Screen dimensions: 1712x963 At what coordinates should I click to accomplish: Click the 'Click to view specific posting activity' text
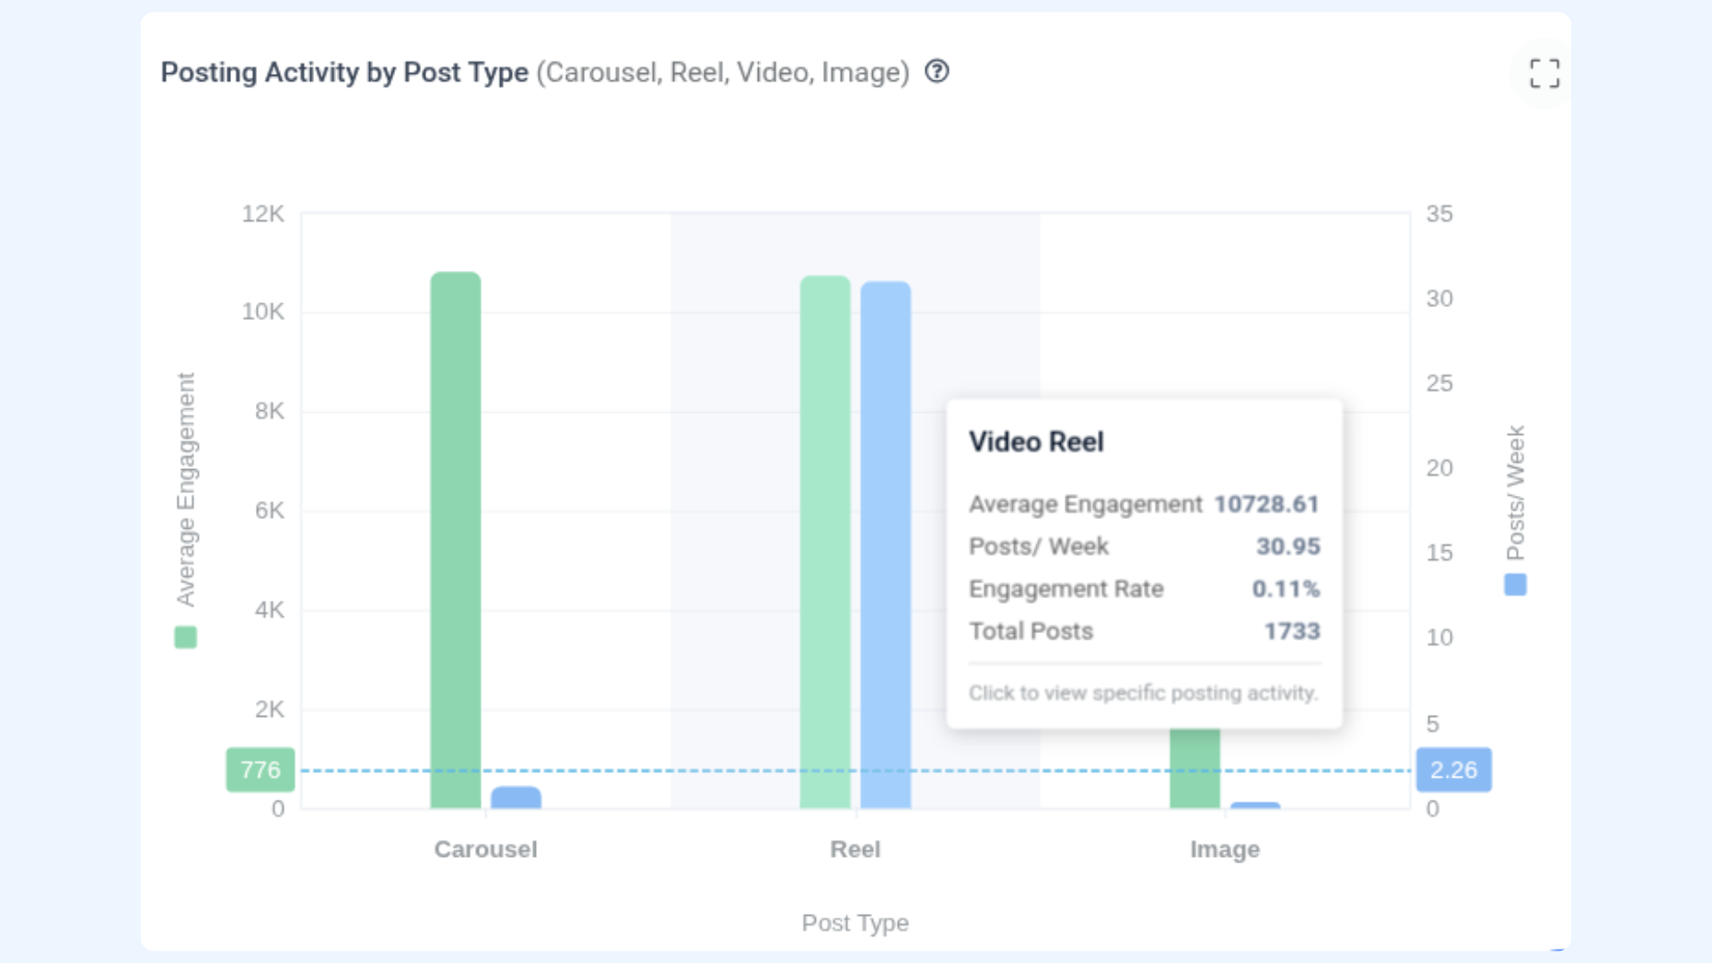tap(1143, 693)
